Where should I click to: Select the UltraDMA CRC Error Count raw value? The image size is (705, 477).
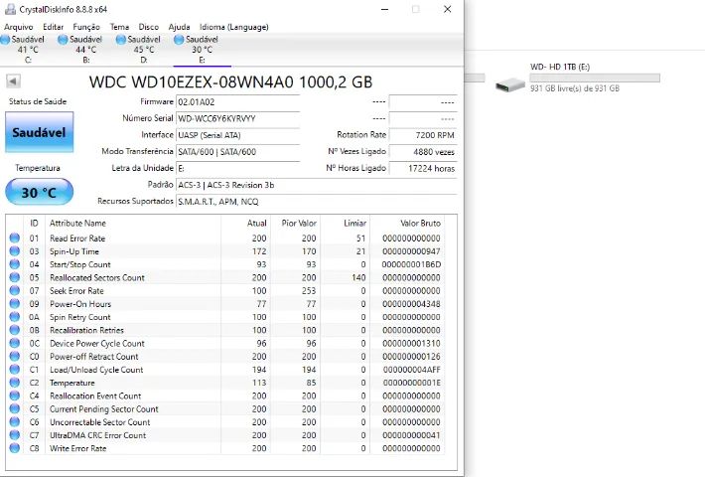pos(411,435)
